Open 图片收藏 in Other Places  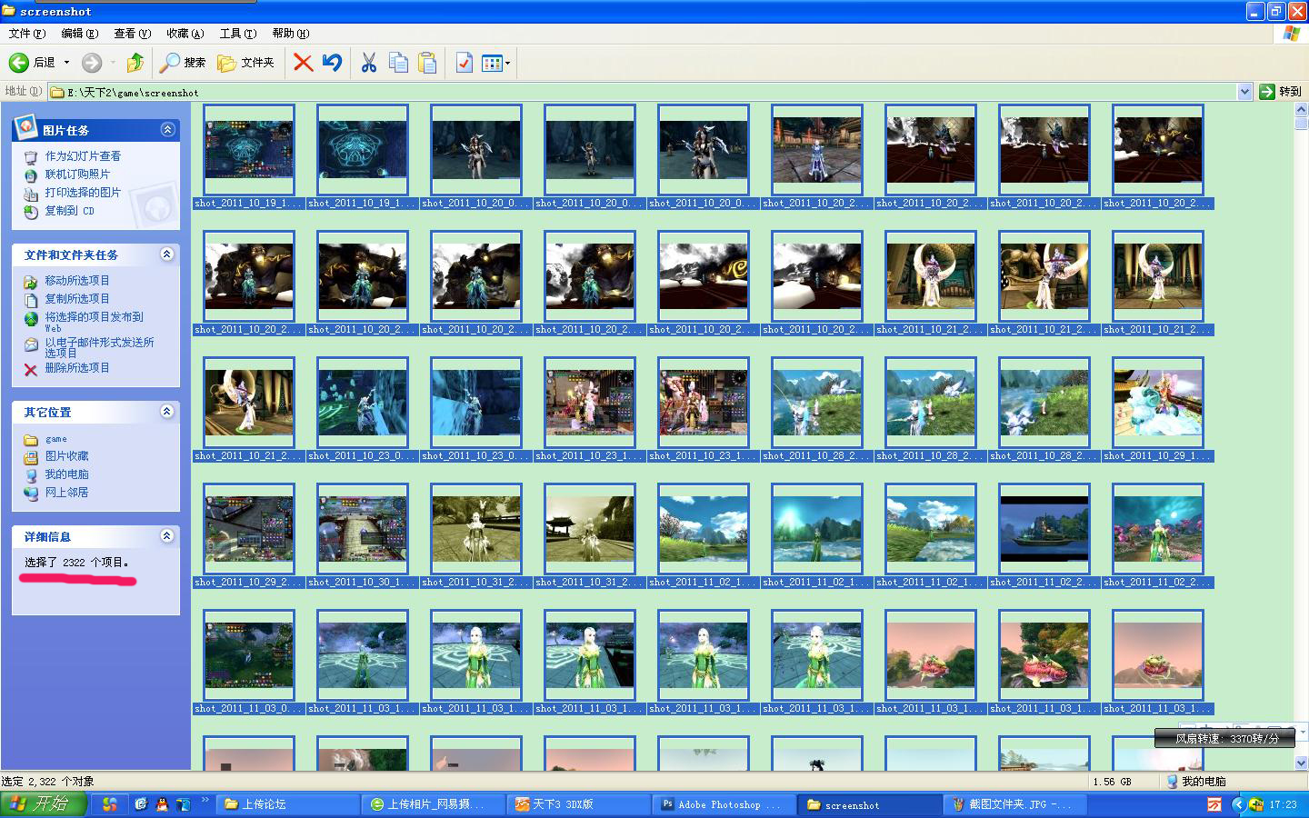pos(66,456)
